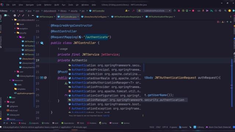Select AuthenticationException completion suggestion
The image size is (235, 132).
(x=105, y=109)
